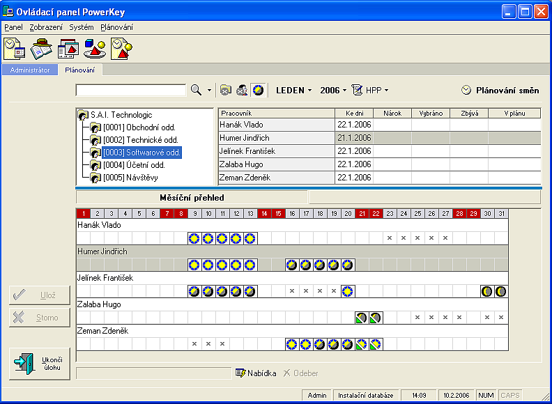552x404 pixels.
Task: Open the Systém menu
Action: coord(82,27)
